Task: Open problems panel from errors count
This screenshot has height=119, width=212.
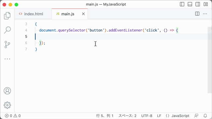Action: click(13, 116)
